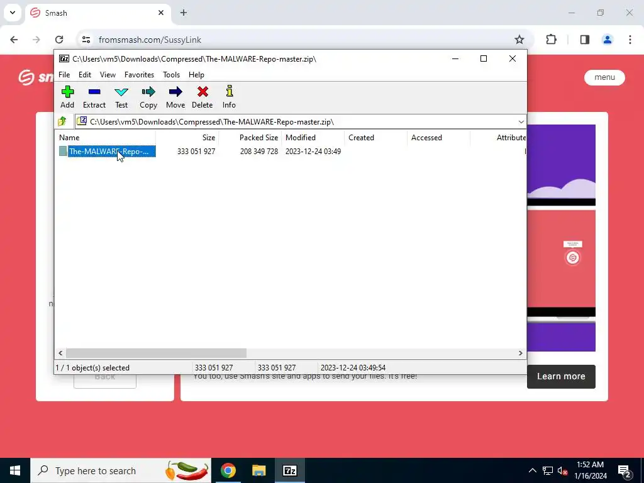
Task: Open Chrome profile avatar
Action: (608, 40)
